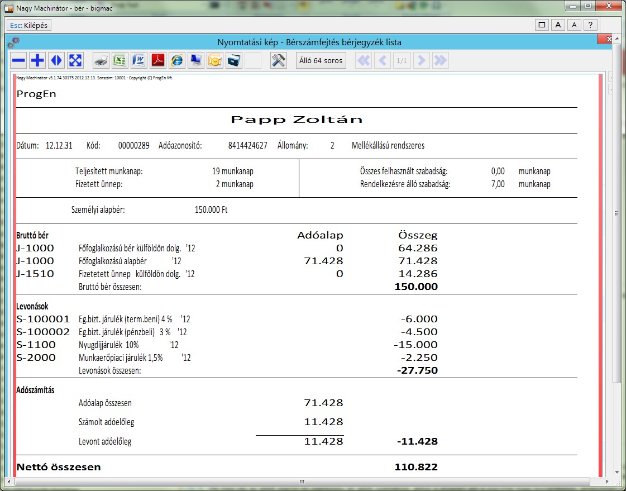The height and width of the screenshot is (491, 626).
Task: Export the payslip as PDF
Action: (157, 60)
